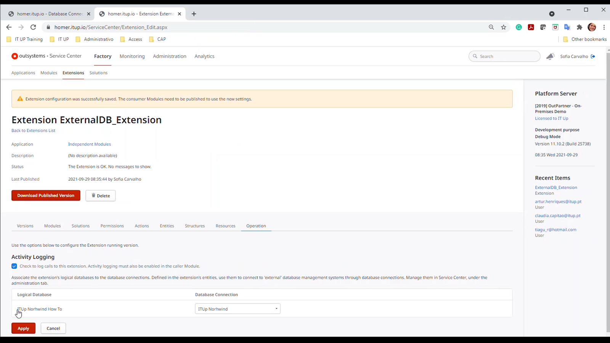This screenshot has height=343, width=610.
Task: Open the ExternalDB_Extension recent item
Action: (x=556, y=188)
